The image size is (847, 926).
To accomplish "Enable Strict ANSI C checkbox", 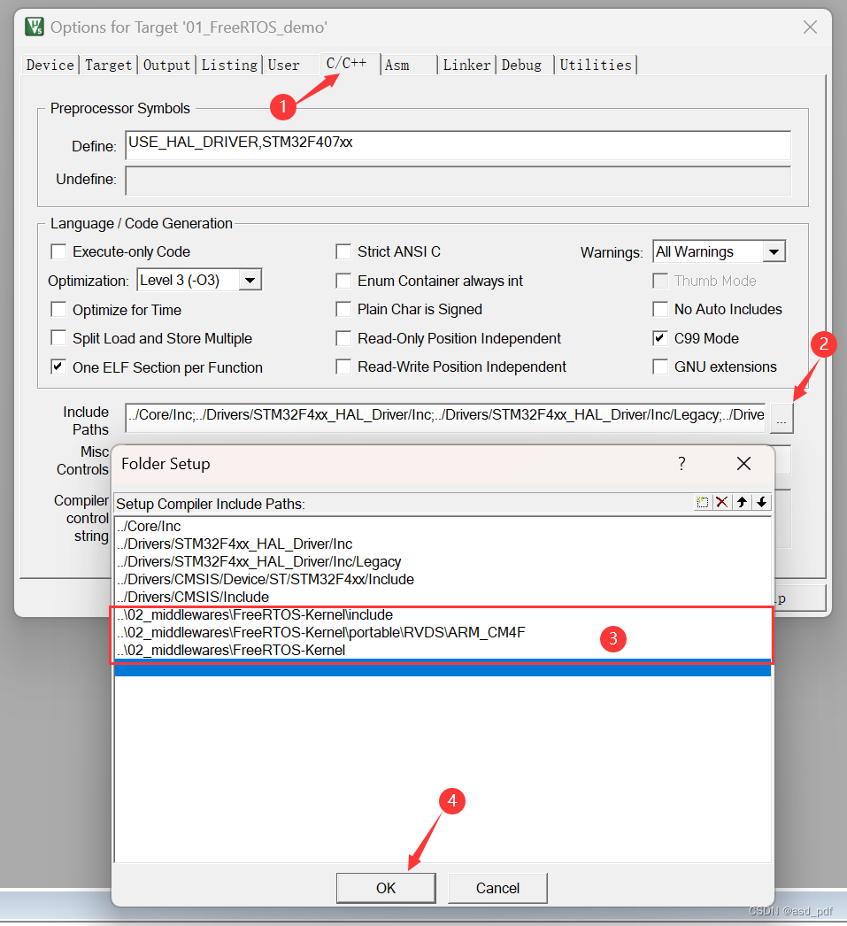I will coord(343,251).
